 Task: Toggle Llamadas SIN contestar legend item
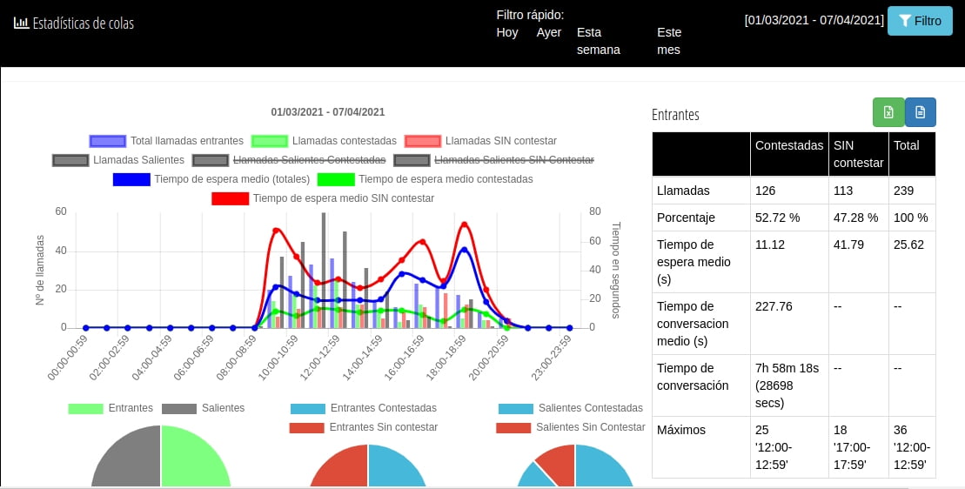[x=480, y=141]
